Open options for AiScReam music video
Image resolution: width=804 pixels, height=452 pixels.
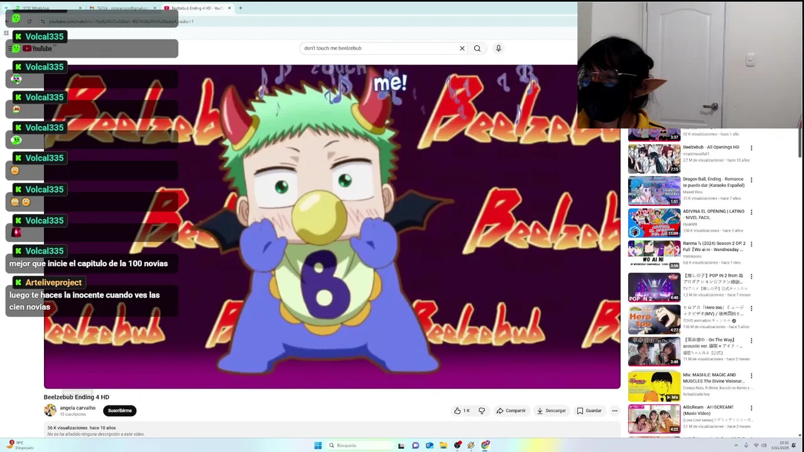(751, 407)
